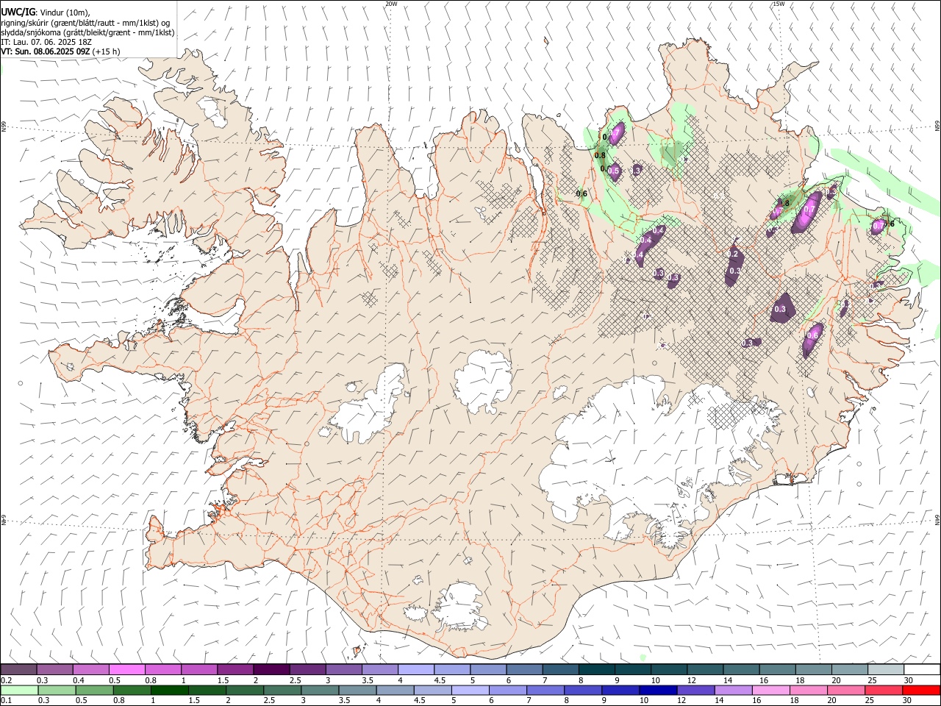The height and width of the screenshot is (706, 941).
Task: Select the bright red 30 rain swatch
Action: 921,690
